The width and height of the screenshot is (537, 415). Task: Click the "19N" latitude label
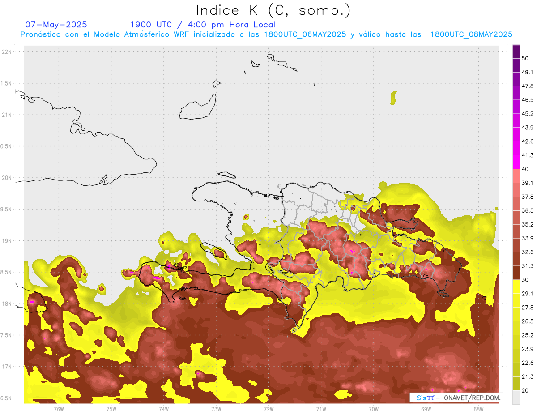(x=7, y=241)
